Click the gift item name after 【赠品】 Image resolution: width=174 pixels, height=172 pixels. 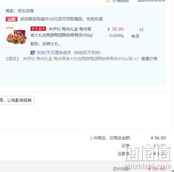tap(81, 59)
